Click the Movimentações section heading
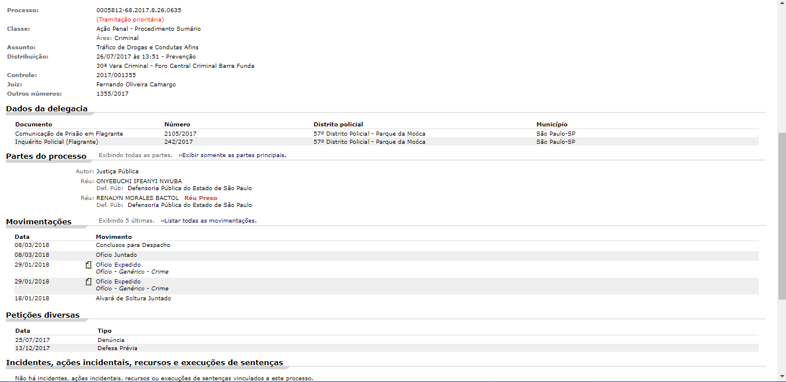This screenshot has height=382, width=786. [x=39, y=222]
